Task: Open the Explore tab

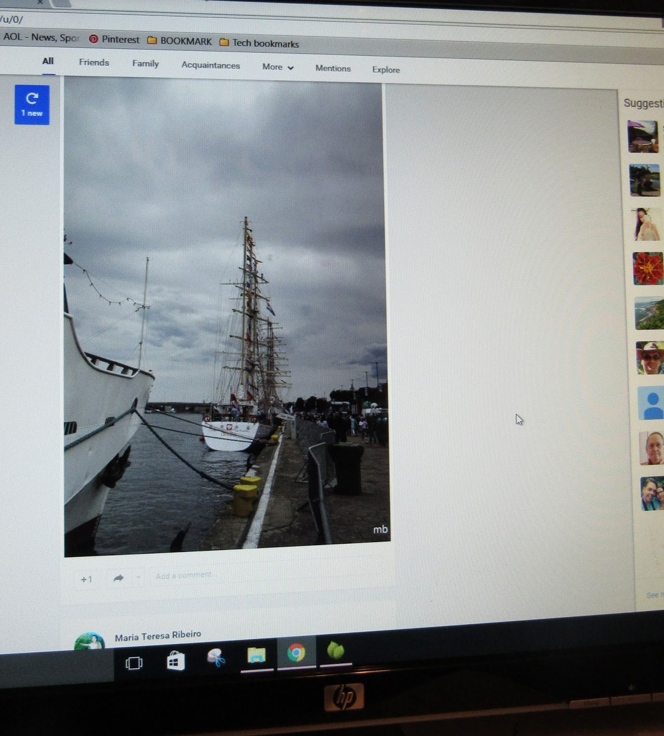Action: (x=386, y=70)
